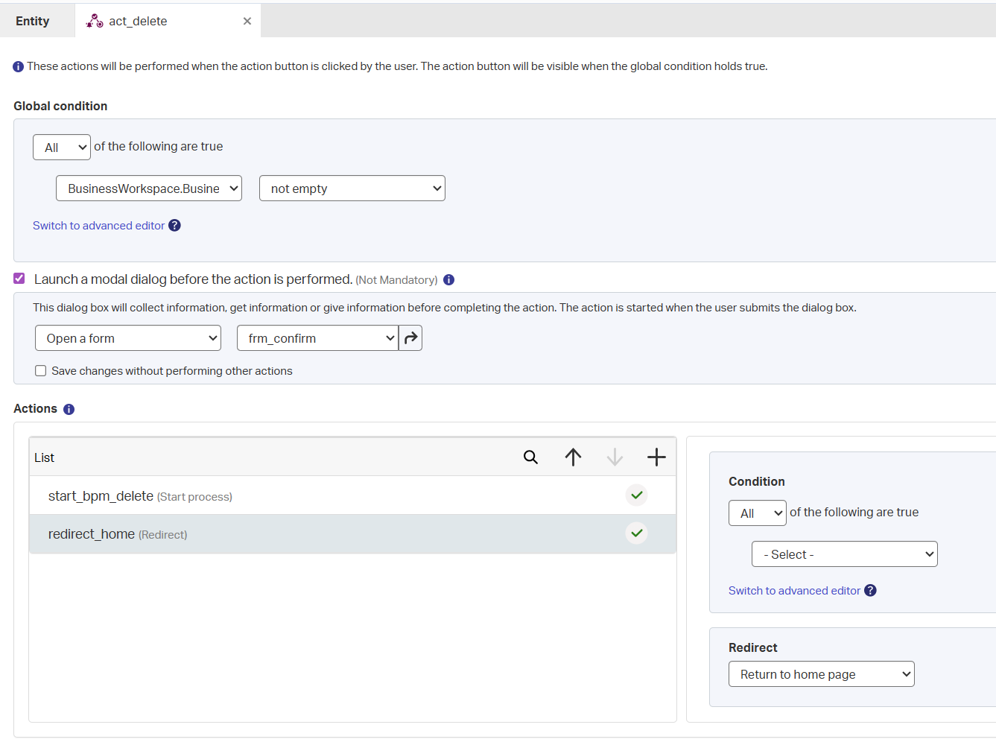The width and height of the screenshot is (996, 748).
Task: Click the (Not Mandatory) label
Action: (396, 280)
